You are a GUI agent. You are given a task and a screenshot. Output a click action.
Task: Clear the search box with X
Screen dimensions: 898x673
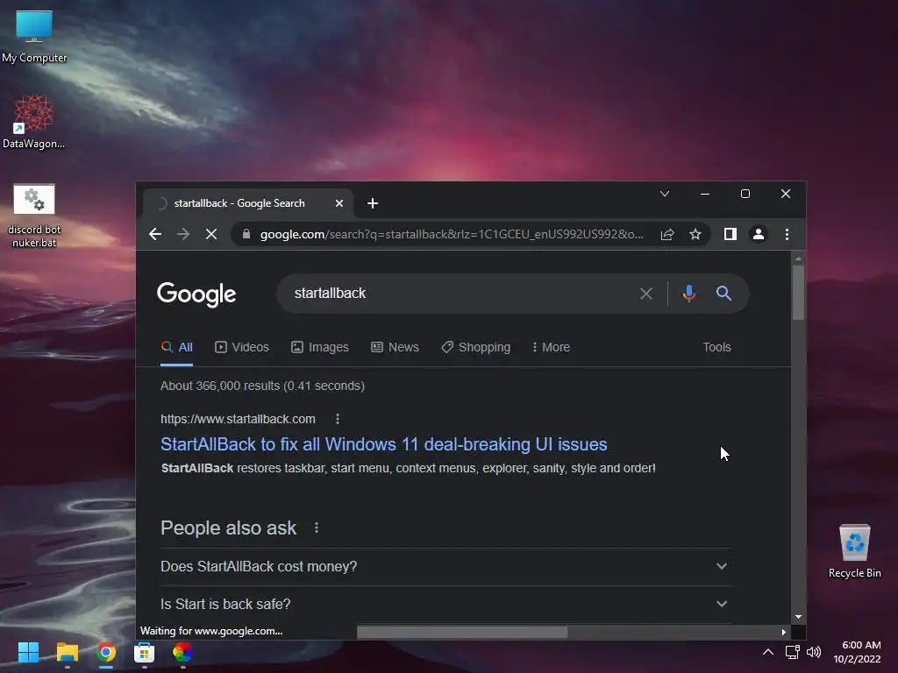pyautogui.click(x=646, y=294)
